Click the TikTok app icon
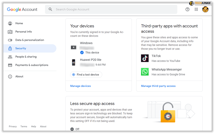 pyautogui.click(x=145, y=58)
